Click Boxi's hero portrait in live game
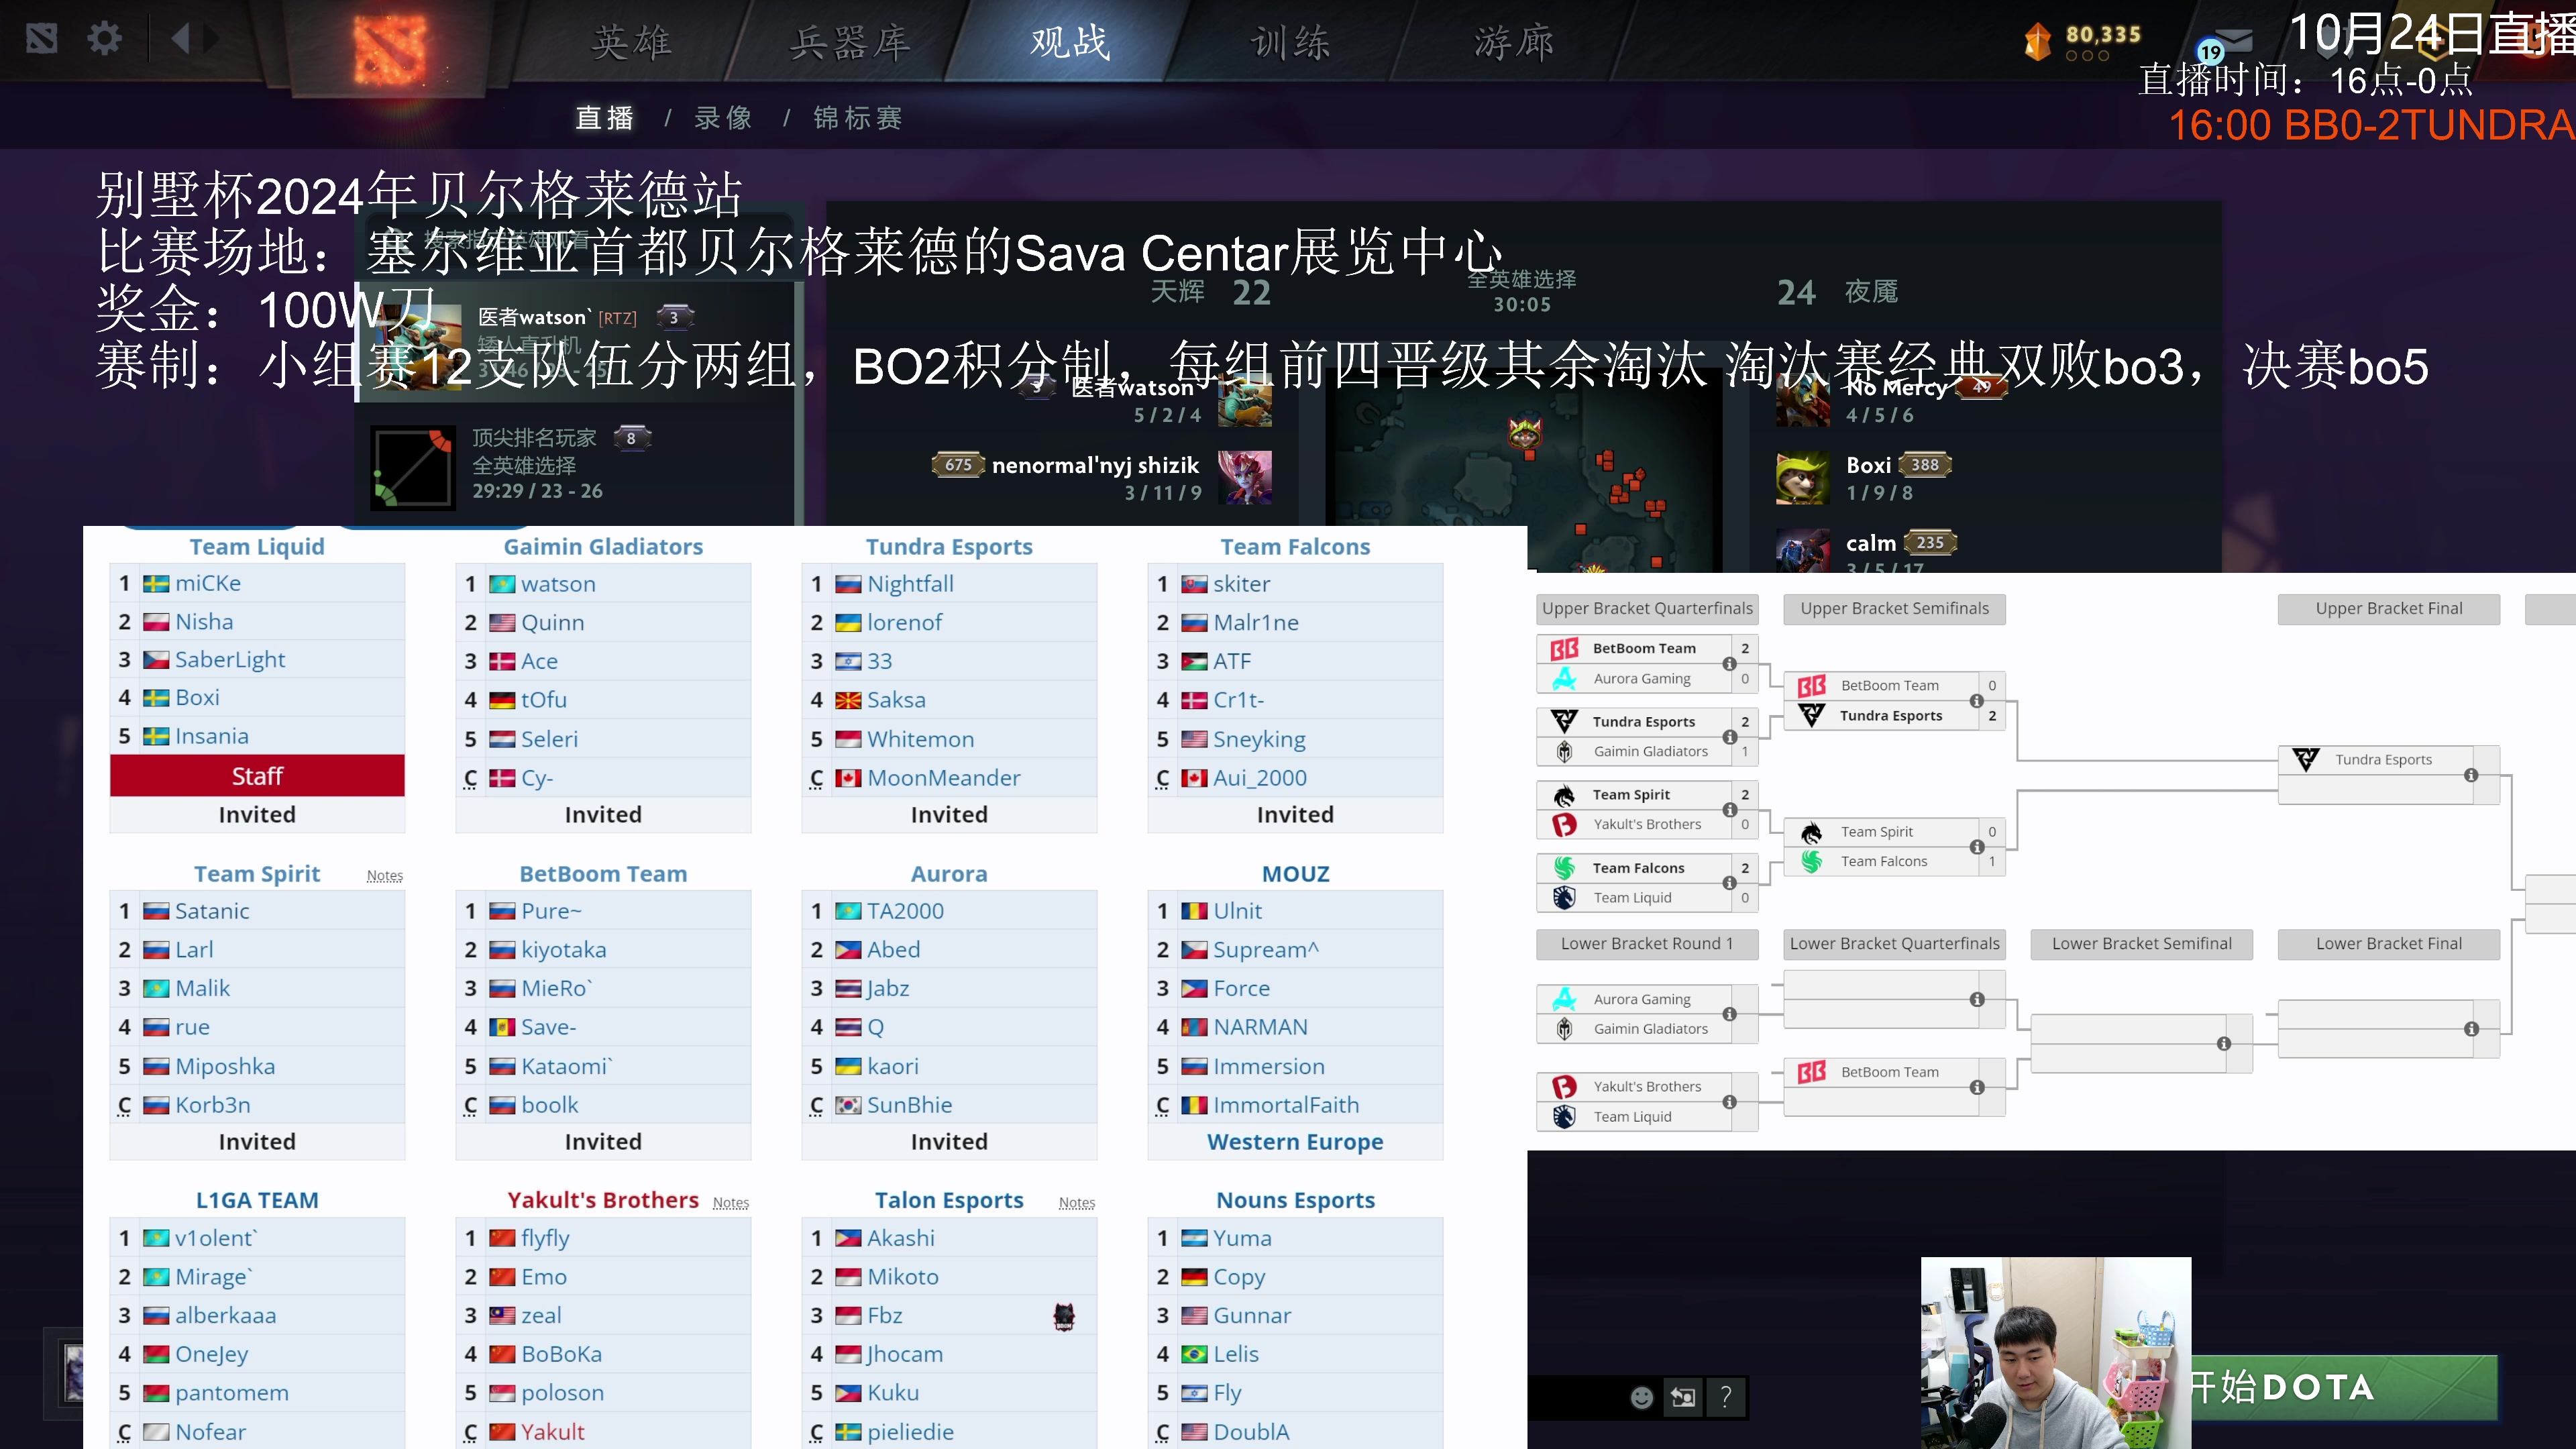Viewport: 2576px width, 1449px height. [x=1803, y=478]
